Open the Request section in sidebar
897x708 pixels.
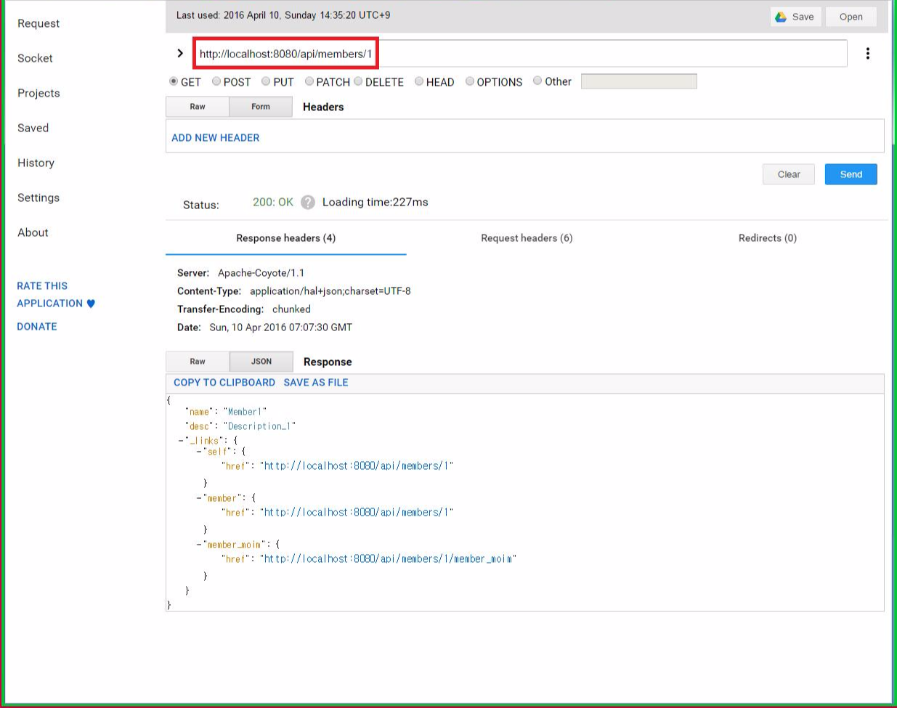[x=38, y=23]
